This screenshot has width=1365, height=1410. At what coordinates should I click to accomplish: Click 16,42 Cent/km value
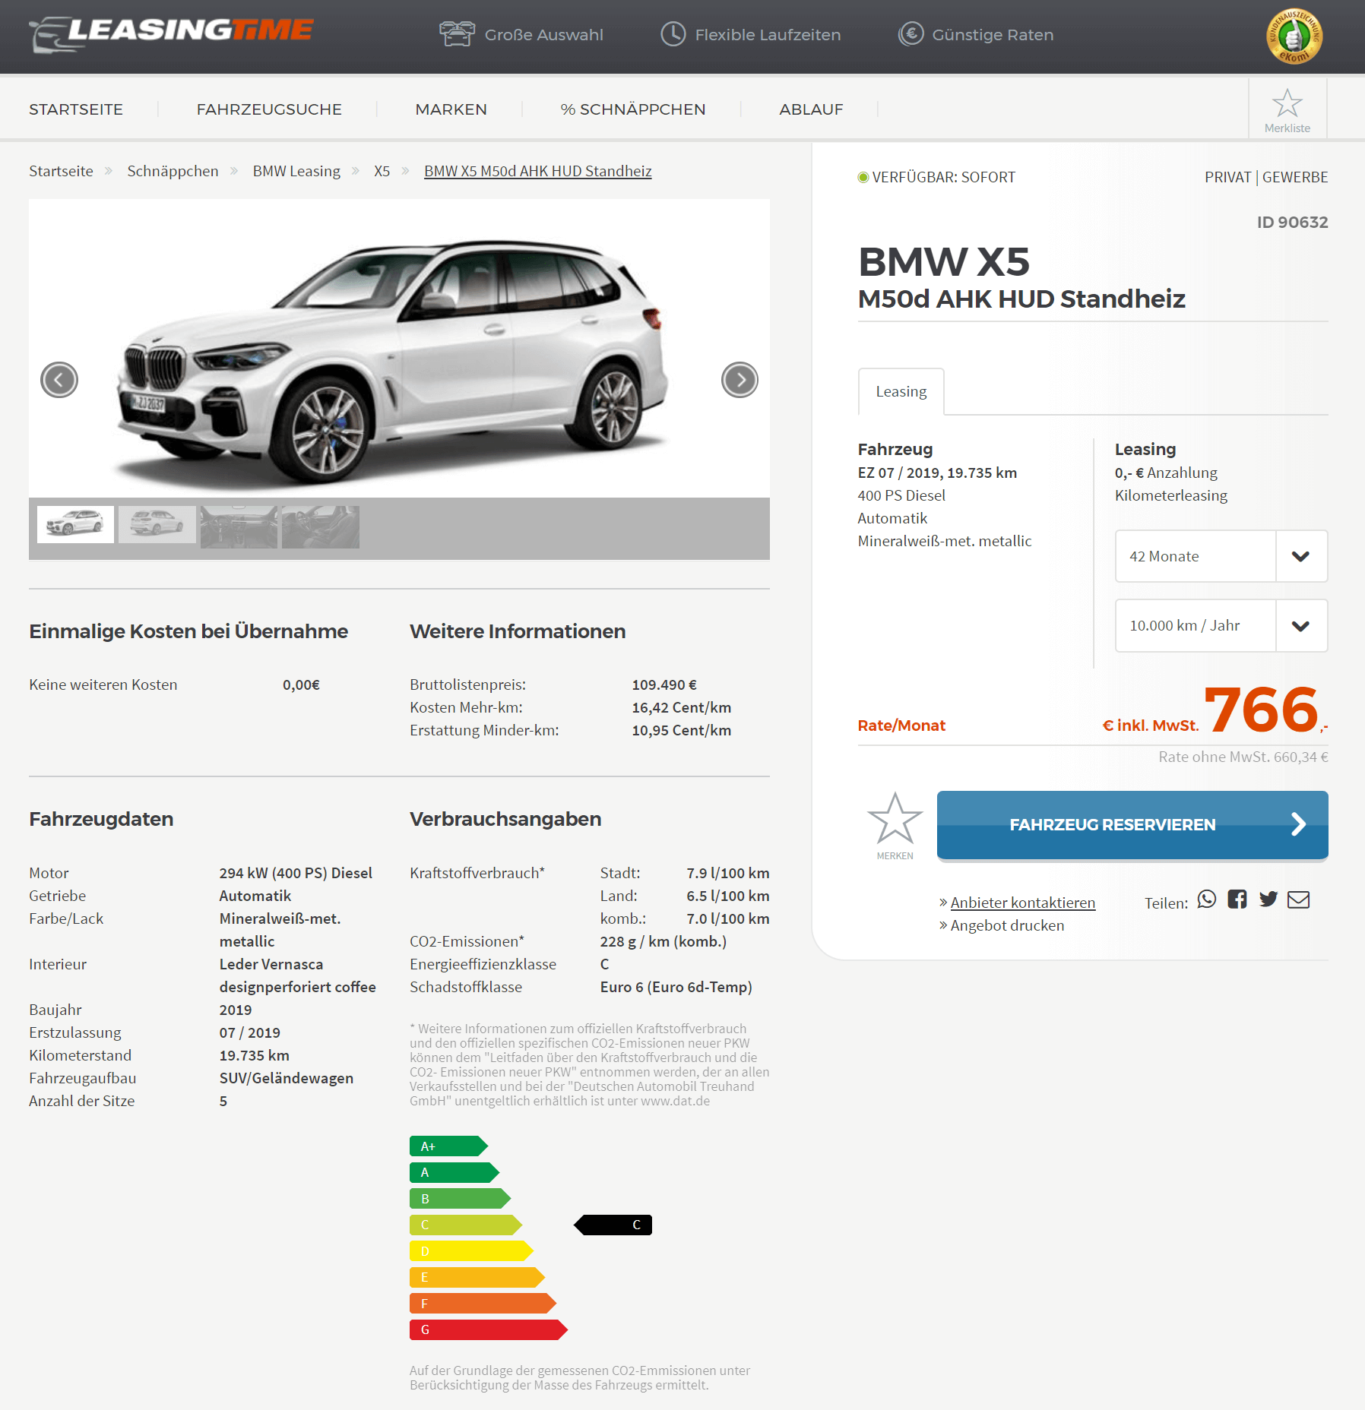681,707
